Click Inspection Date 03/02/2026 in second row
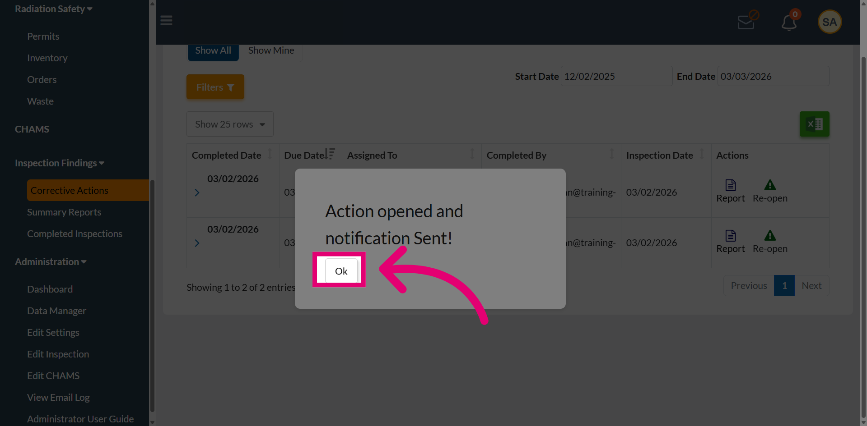Screen dimensions: 867x426 coord(651,243)
